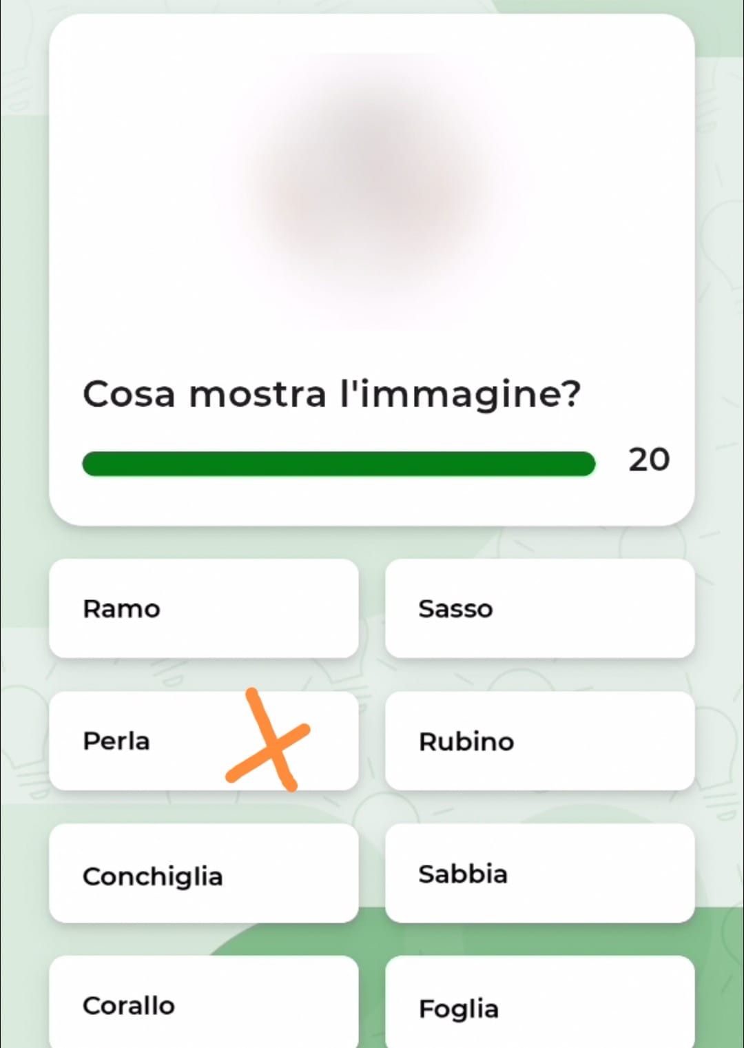Click the green countdown progress bar
The height and width of the screenshot is (1048, 744).
pyautogui.click(x=338, y=464)
